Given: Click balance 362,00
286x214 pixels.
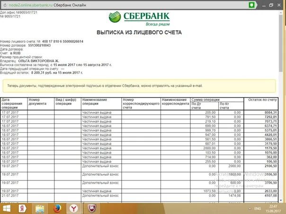Looking at the screenshot, I should click(272, 157).
